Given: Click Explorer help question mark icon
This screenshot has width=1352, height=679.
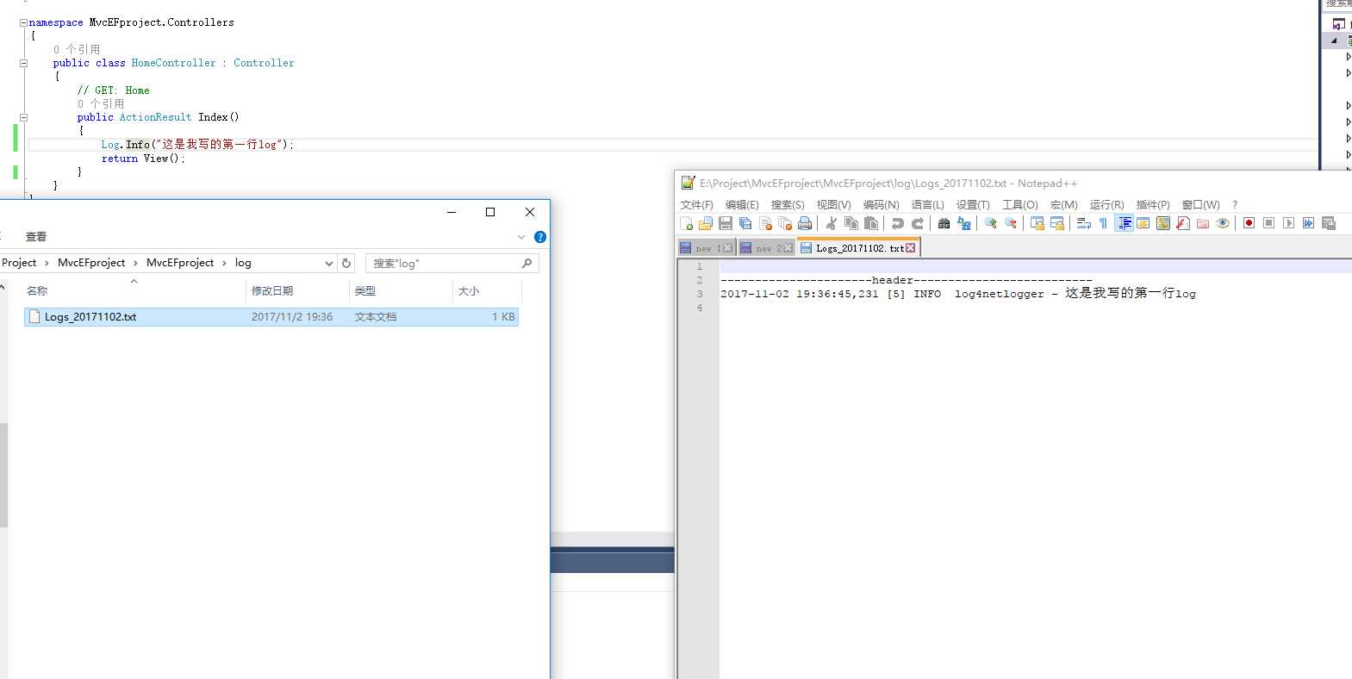Looking at the screenshot, I should click(x=540, y=237).
